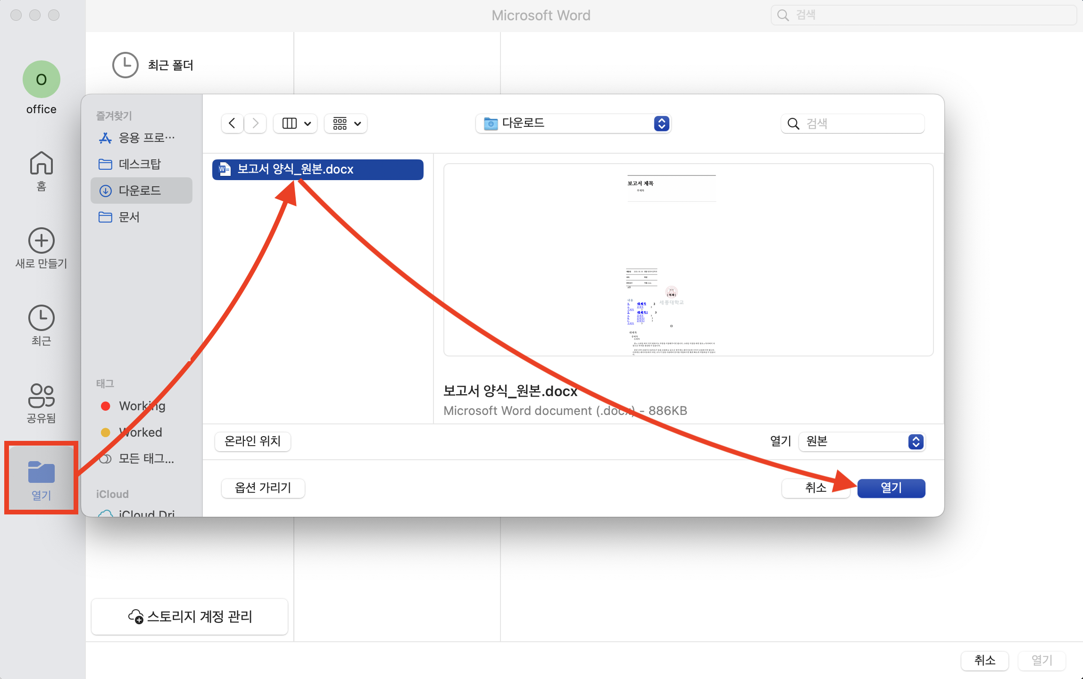Image resolution: width=1083 pixels, height=679 pixels.
Task: Click 스토리지 계정 관리 button
Action: 190,617
